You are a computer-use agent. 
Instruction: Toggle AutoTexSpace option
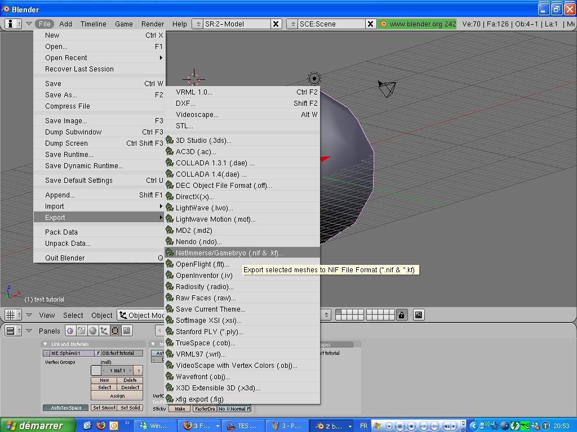coord(66,408)
